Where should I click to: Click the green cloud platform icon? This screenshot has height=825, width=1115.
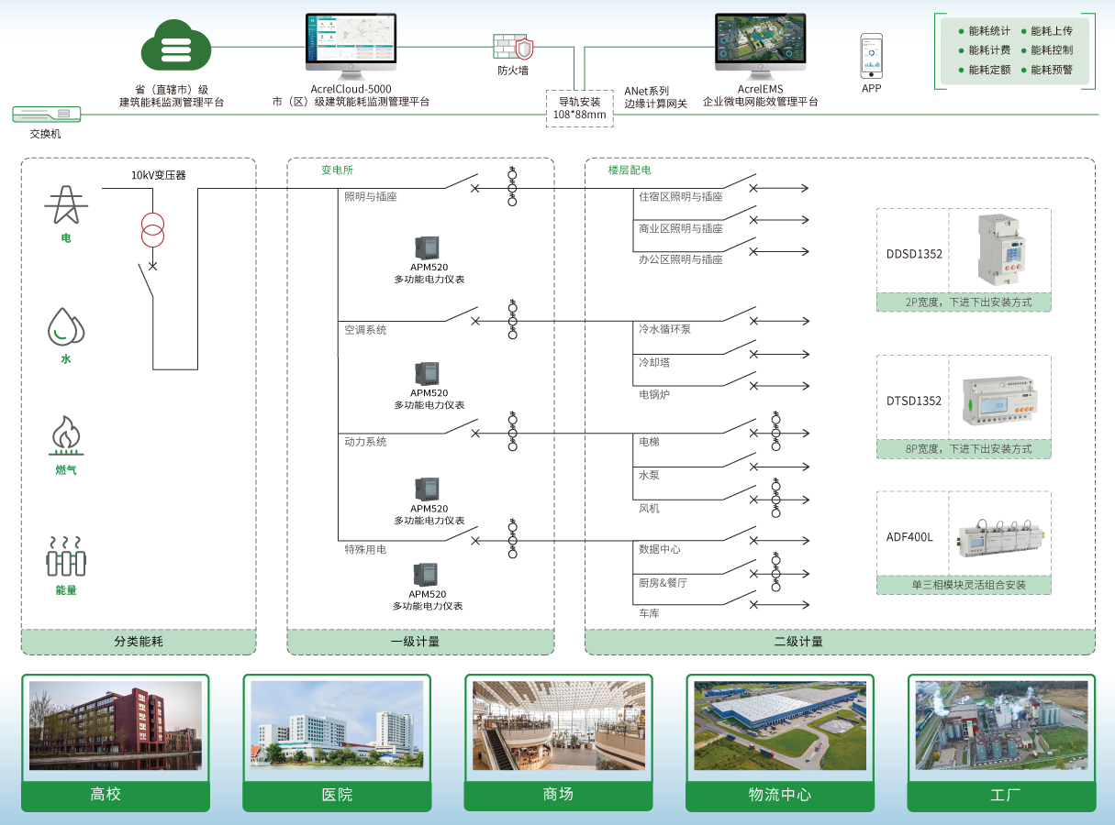click(x=175, y=47)
